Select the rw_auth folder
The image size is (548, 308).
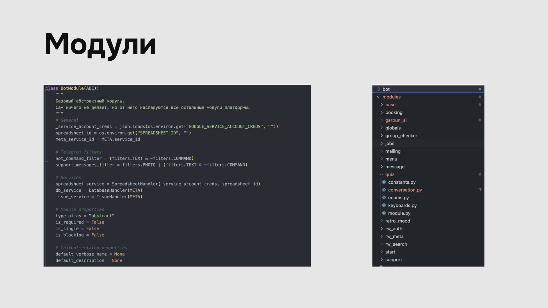[x=394, y=229]
